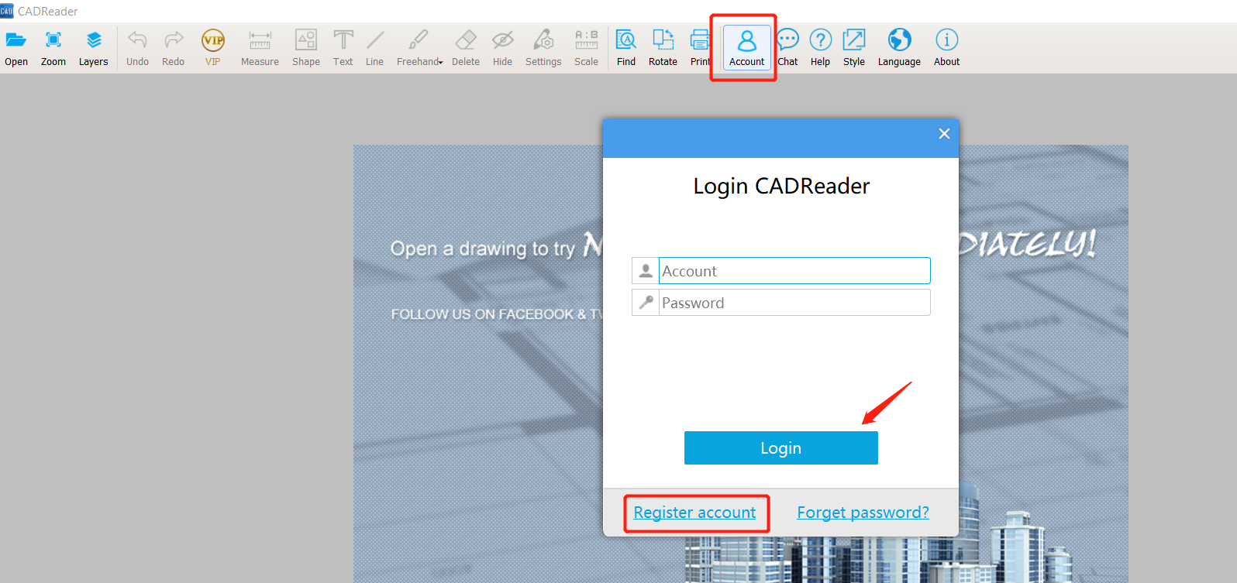Click the CADReader app icon in title bar
Viewport: 1237px width, 583px height.
7,11
